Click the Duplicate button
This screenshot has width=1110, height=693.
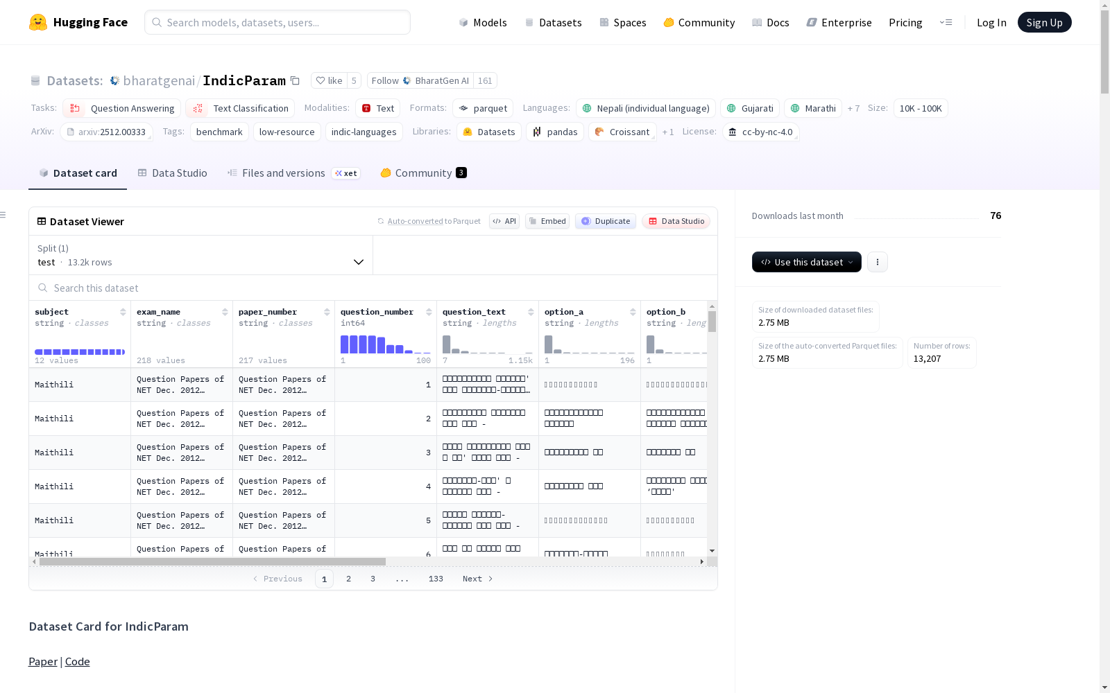click(x=606, y=221)
